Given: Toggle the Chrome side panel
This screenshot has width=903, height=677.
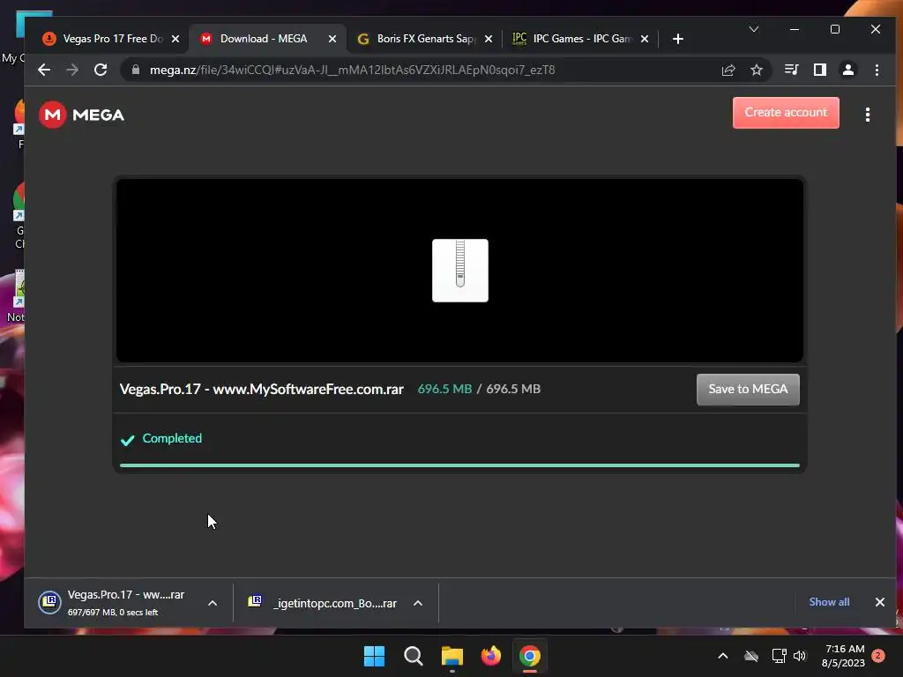Looking at the screenshot, I should point(819,70).
